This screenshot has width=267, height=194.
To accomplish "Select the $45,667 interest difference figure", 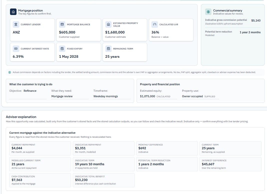I will (208, 164).
